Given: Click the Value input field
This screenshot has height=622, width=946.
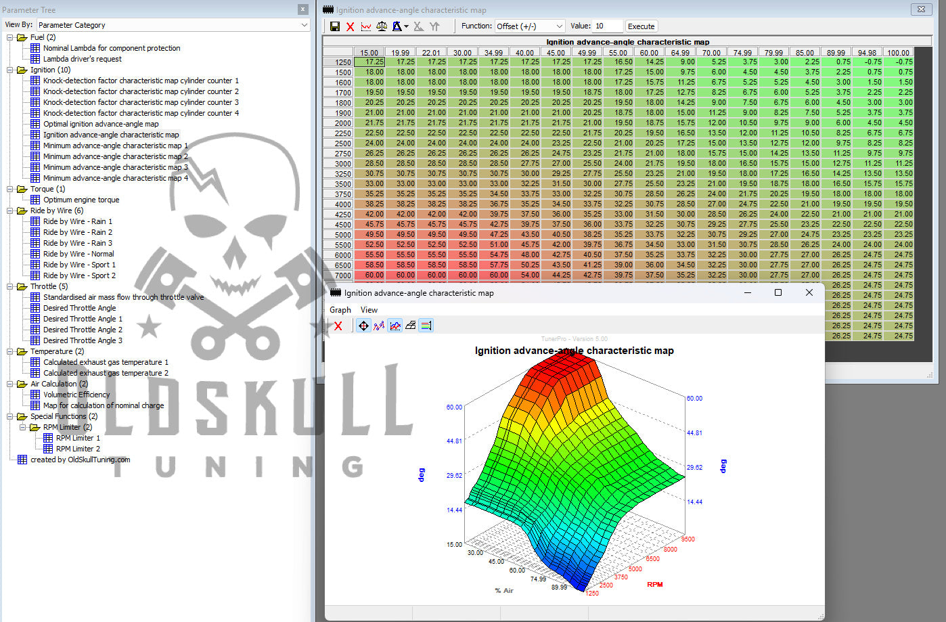Looking at the screenshot, I should click(608, 26).
